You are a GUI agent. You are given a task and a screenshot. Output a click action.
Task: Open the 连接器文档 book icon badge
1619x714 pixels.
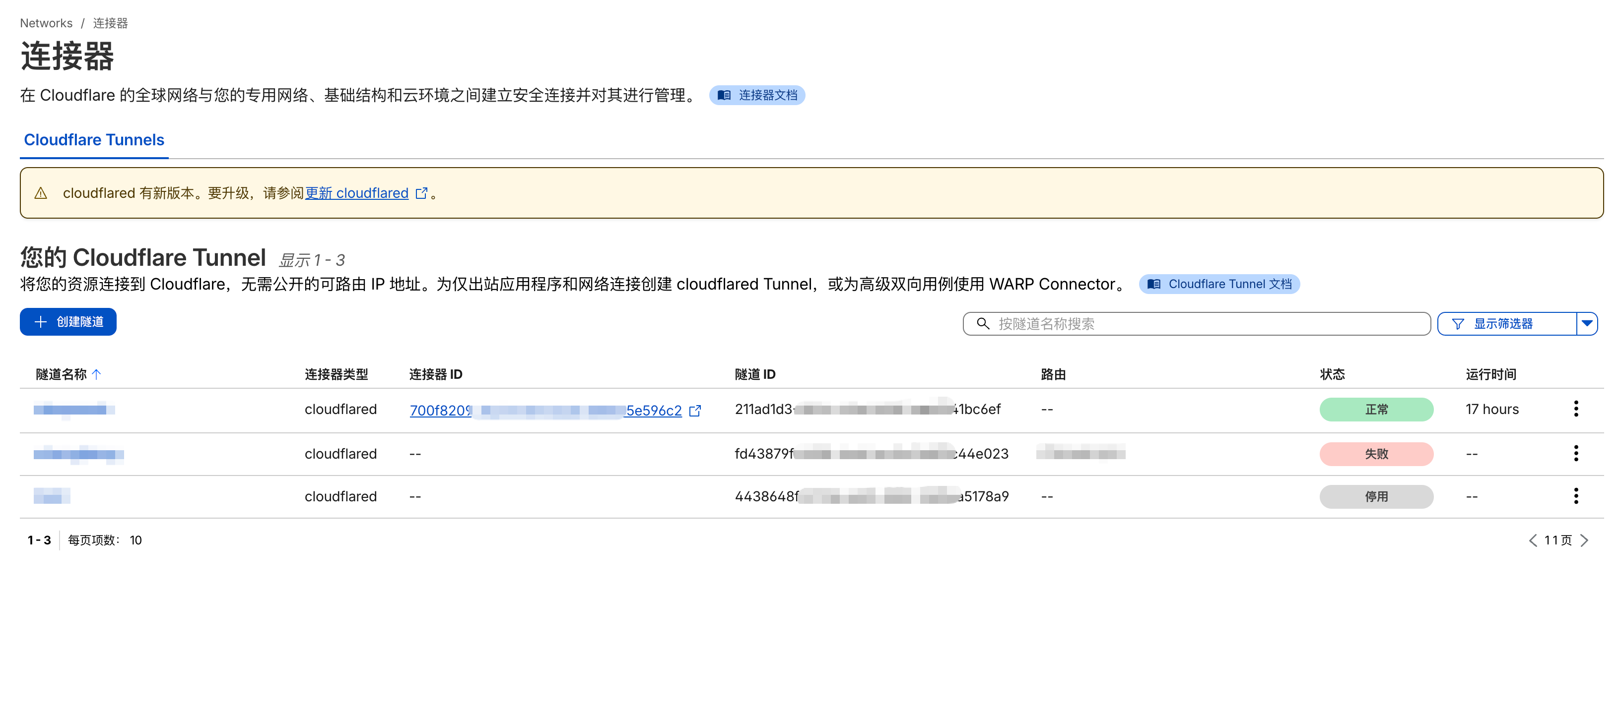(x=724, y=95)
